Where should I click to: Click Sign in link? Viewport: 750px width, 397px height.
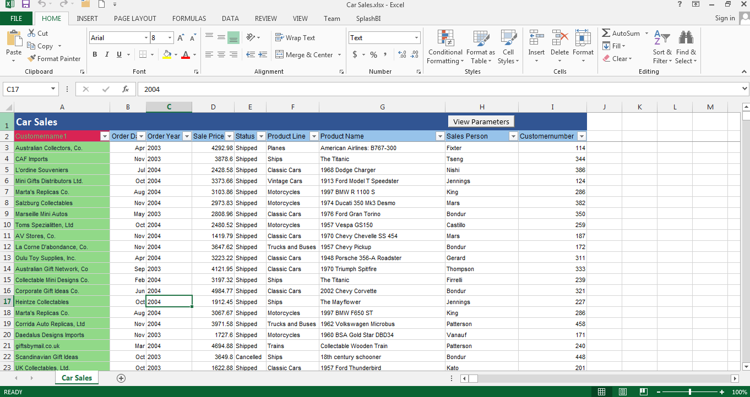pos(725,18)
